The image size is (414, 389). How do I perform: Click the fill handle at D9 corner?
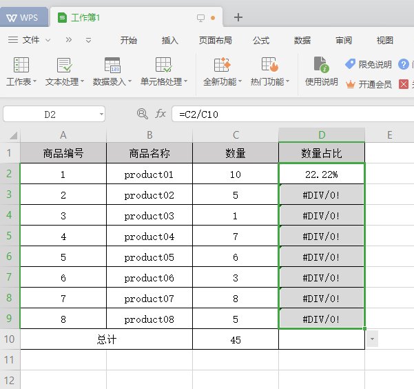coord(364,328)
